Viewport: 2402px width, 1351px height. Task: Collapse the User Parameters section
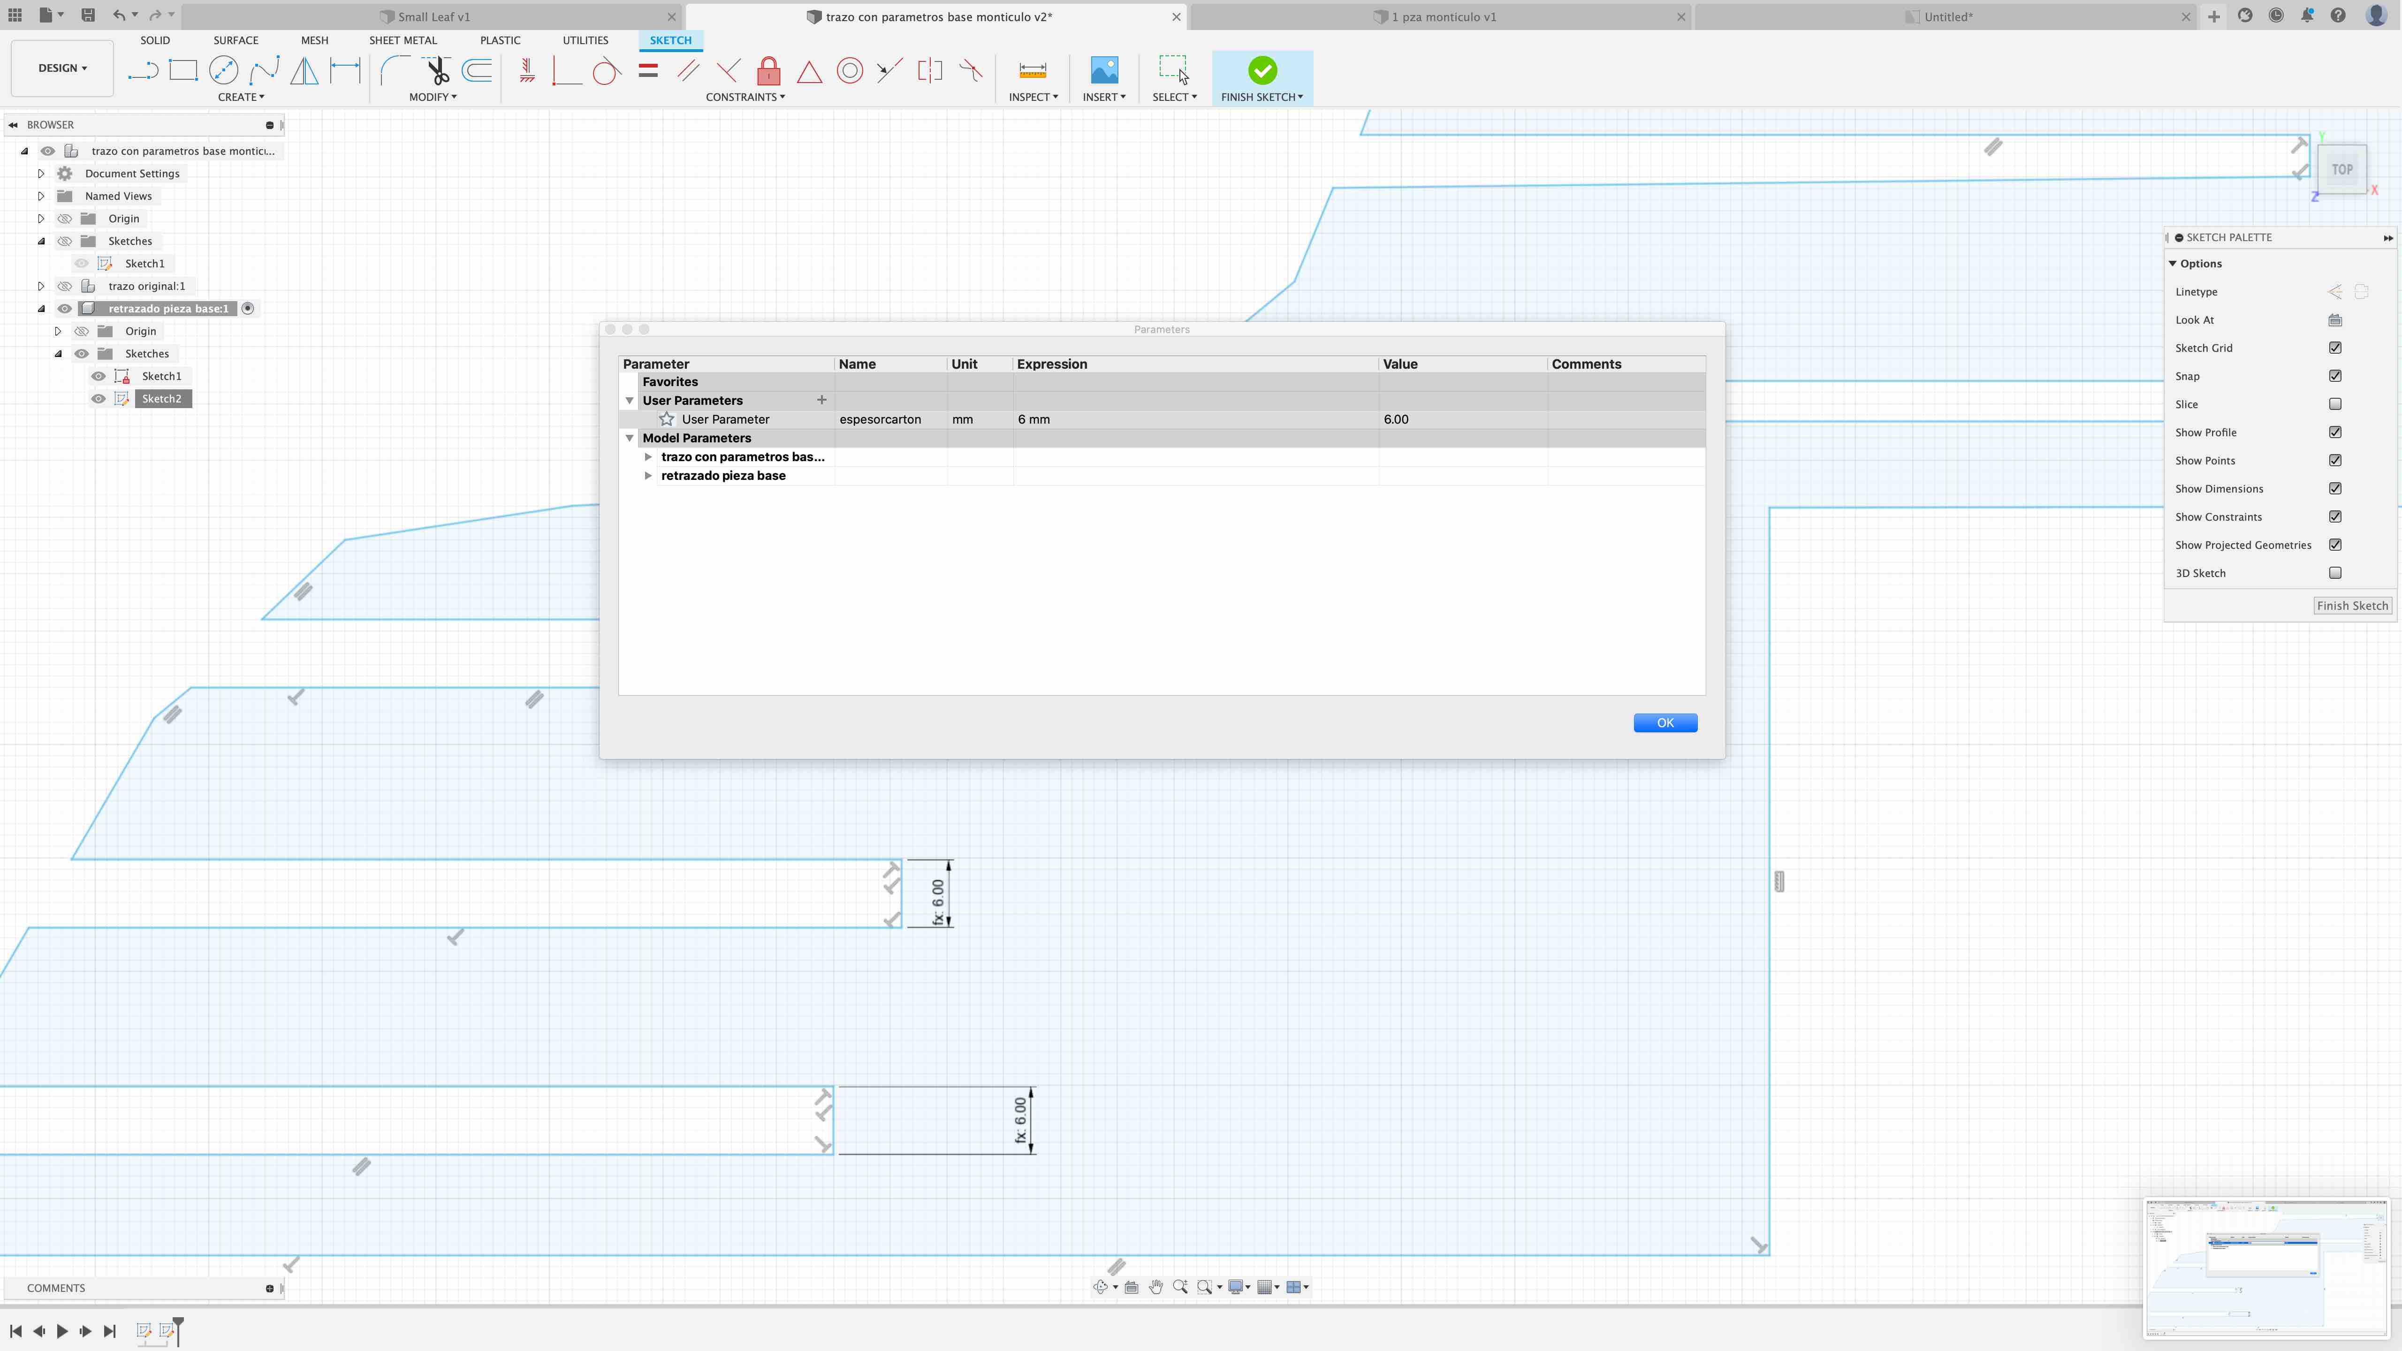tap(630, 401)
